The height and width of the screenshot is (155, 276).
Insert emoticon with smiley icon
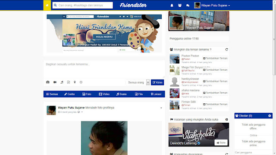81,82
